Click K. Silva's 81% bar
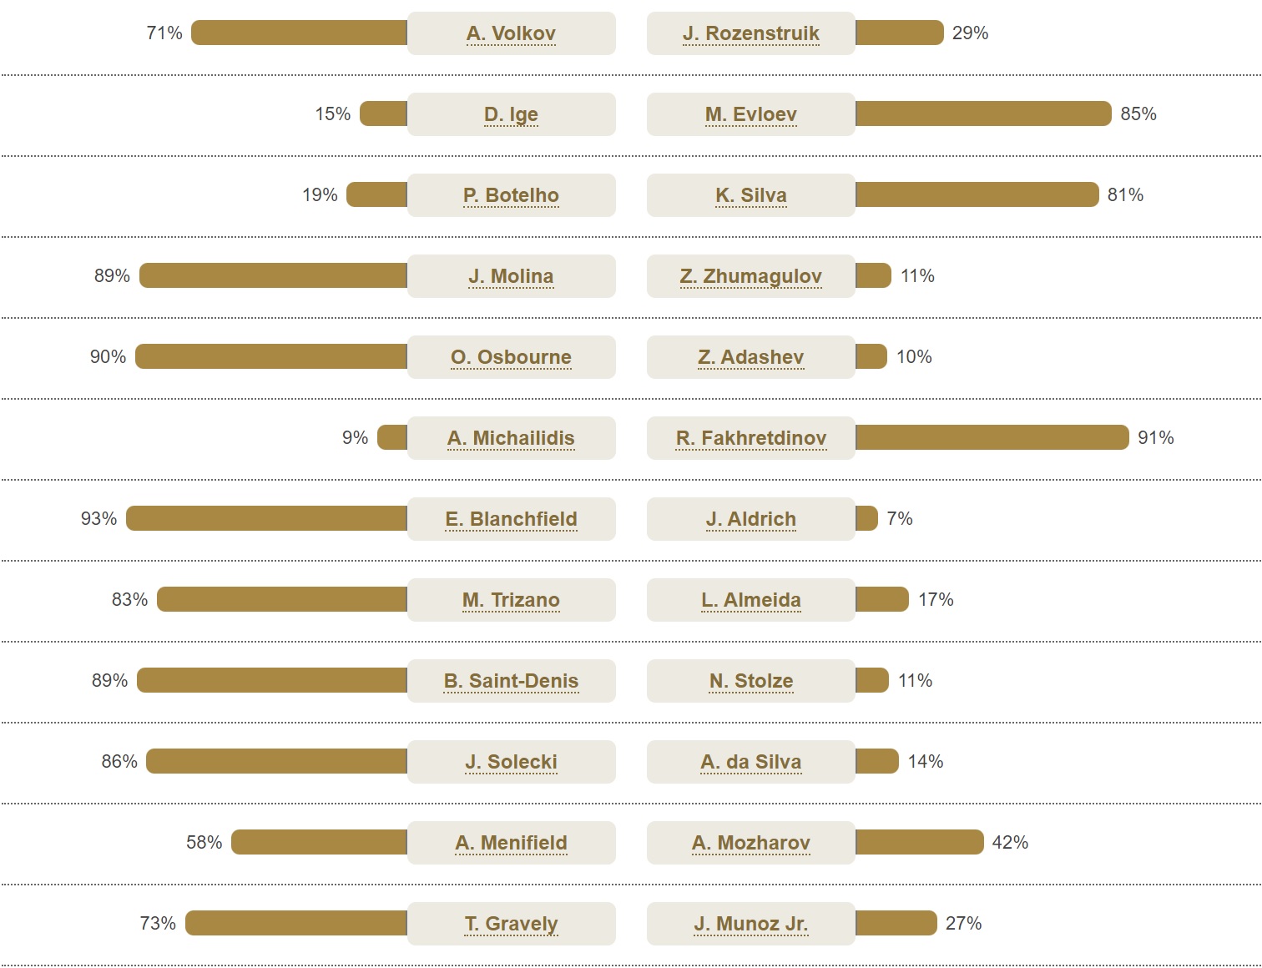Image resolution: width=1262 pixels, height=968 pixels. click(x=977, y=194)
